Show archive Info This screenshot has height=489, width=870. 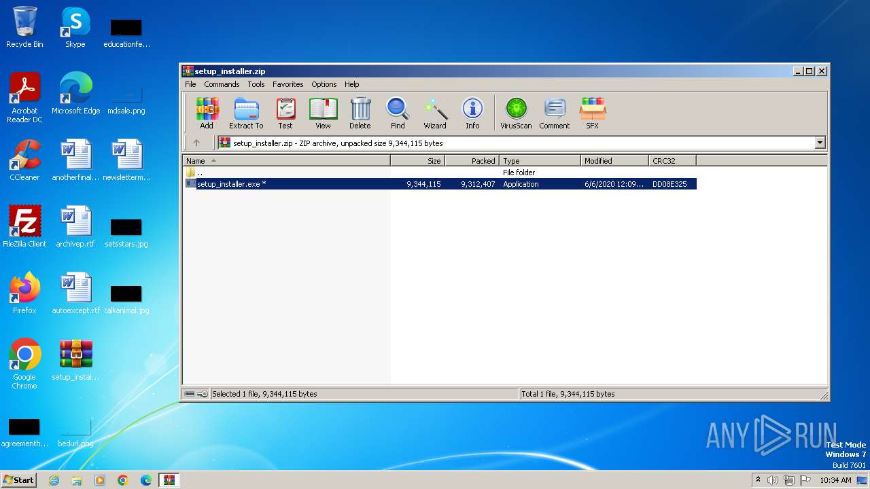472,113
